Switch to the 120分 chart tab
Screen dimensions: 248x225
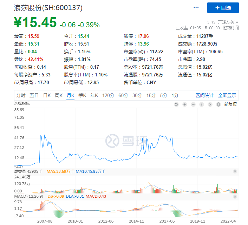tap(108, 95)
